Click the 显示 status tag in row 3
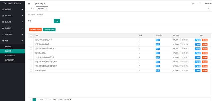Image resolution: width=212 pixels, height=101 pixels. pyautogui.click(x=157, y=49)
